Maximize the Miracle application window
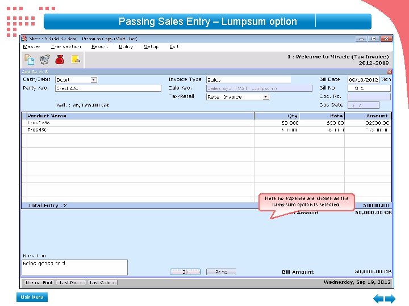409x306 pixels. 374,39
